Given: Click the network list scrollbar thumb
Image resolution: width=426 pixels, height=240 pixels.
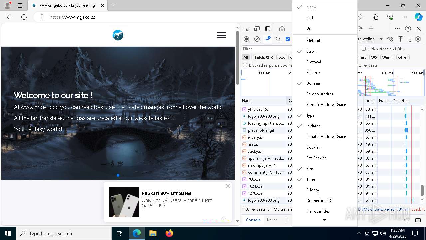Looking at the screenshot, I should tap(422, 190).
